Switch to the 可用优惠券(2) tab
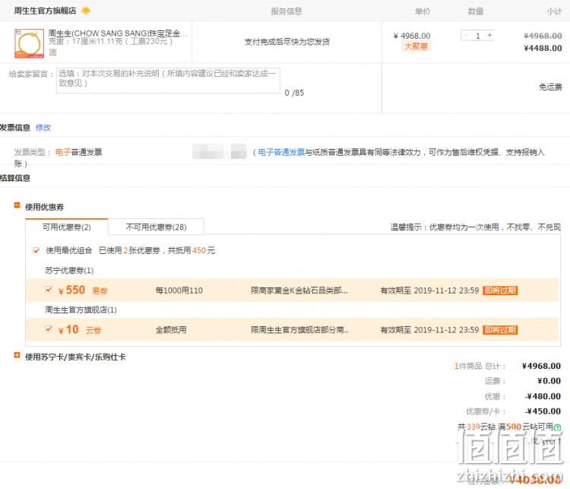 [x=67, y=227]
